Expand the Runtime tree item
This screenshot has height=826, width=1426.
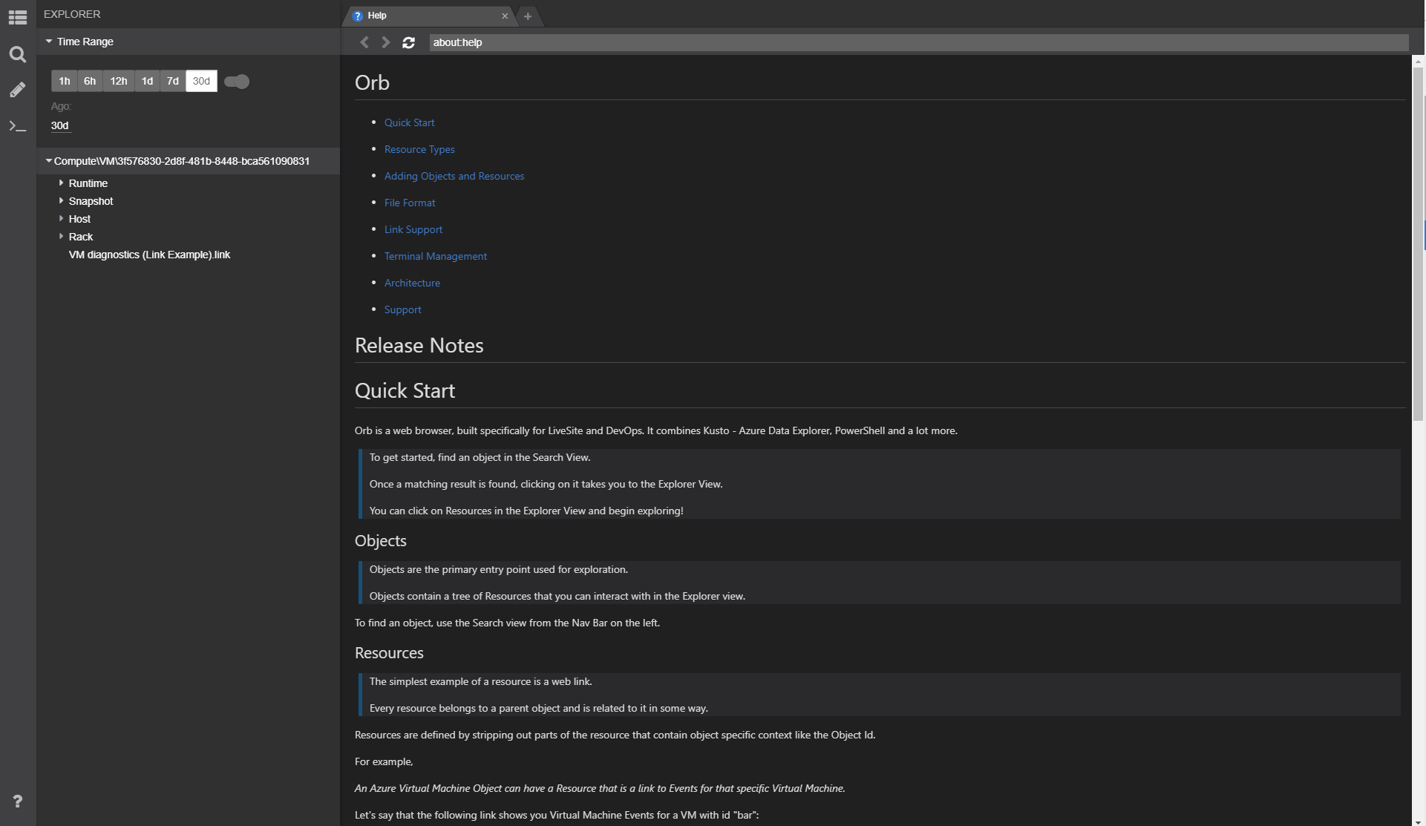click(x=61, y=183)
